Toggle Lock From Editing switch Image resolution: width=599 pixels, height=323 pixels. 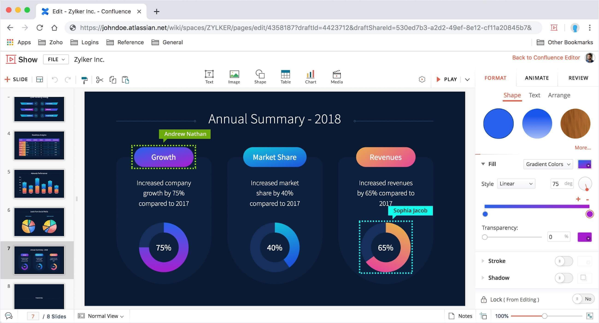pyautogui.click(x=583, y=299)
